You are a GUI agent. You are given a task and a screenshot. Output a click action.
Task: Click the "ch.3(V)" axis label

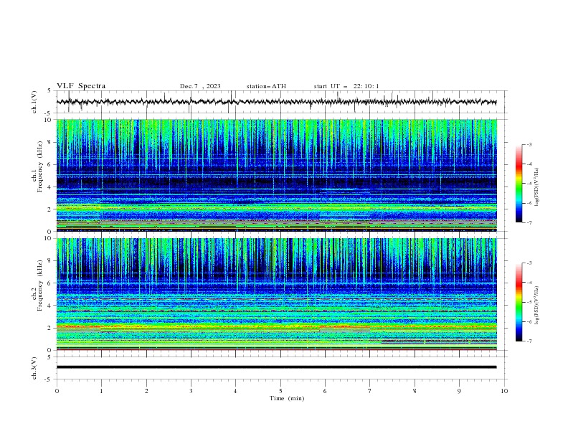(34, 368)
